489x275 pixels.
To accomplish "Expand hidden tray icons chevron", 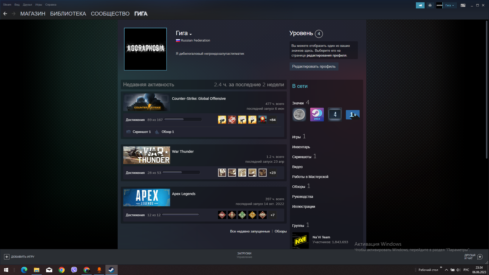I will click(446, 270).
